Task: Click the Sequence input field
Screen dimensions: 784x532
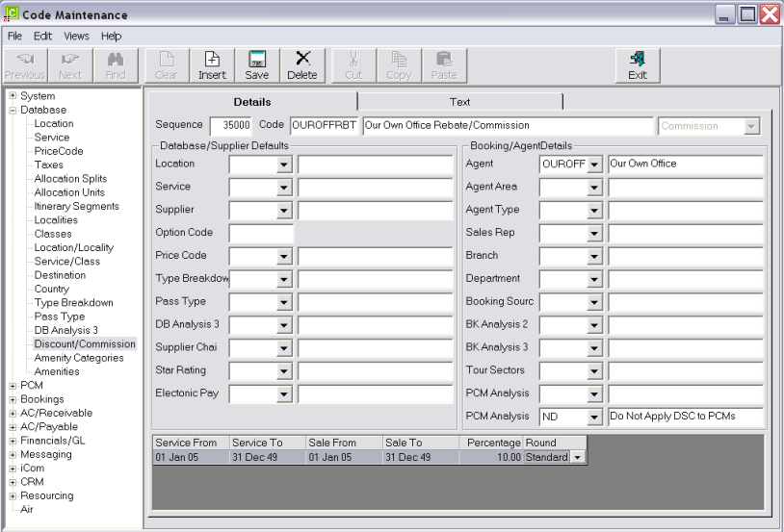Action: 231,126
